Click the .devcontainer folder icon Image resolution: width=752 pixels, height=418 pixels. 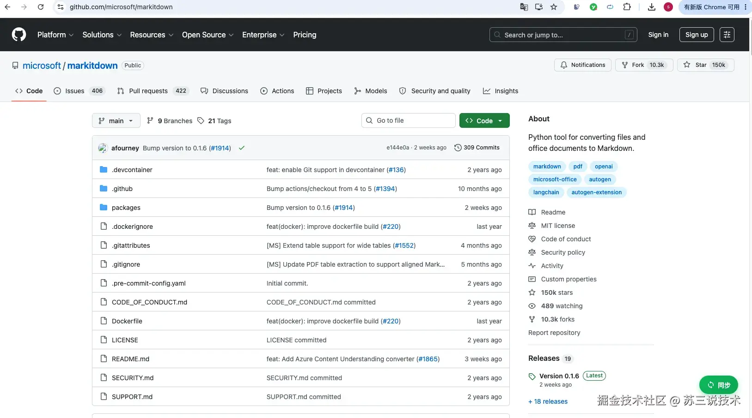(104, 170)
